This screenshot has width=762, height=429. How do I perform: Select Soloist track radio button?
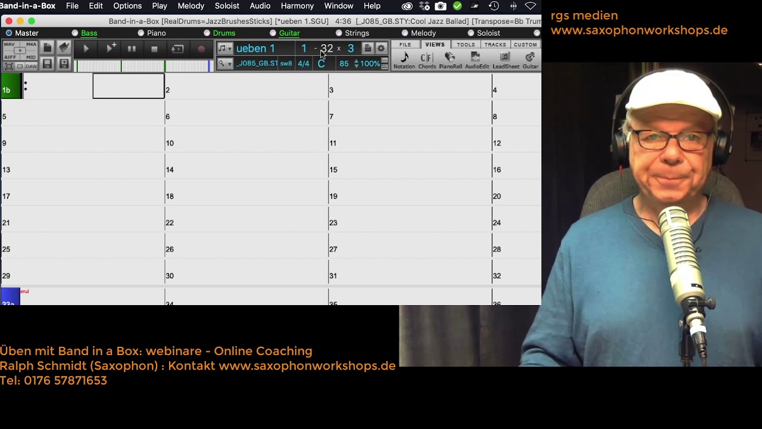[471, 33]
